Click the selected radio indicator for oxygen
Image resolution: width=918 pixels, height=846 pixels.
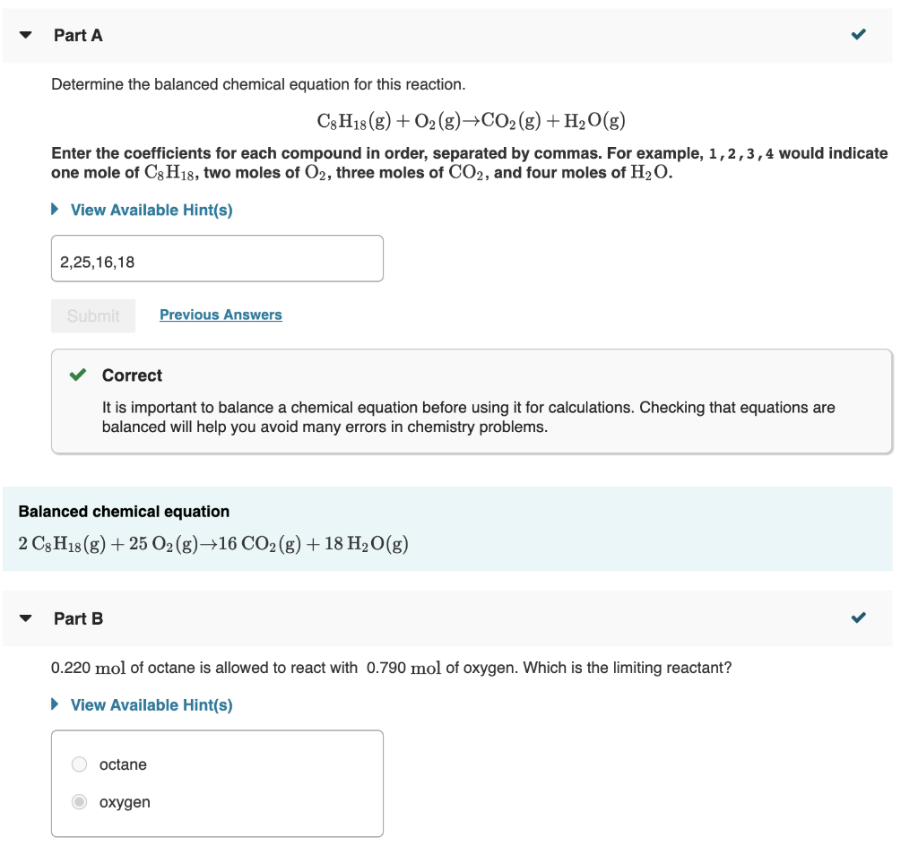[79, 801]
